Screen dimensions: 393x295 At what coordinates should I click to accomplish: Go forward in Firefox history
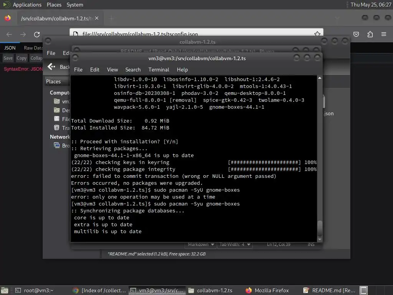pyautogui.click(x=23, y=34)
